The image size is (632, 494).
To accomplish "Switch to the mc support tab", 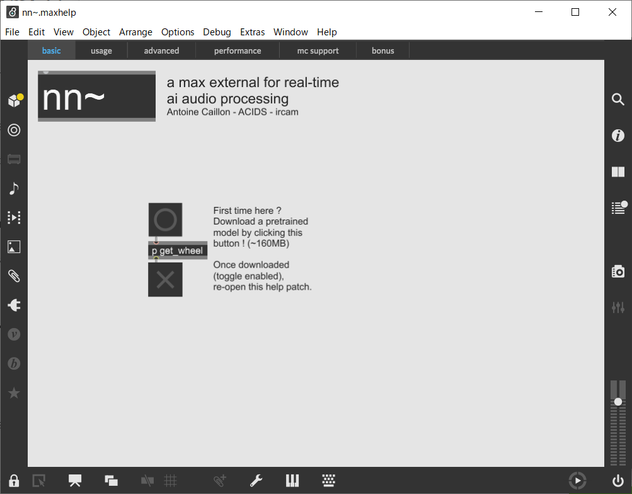I will 318,50.
